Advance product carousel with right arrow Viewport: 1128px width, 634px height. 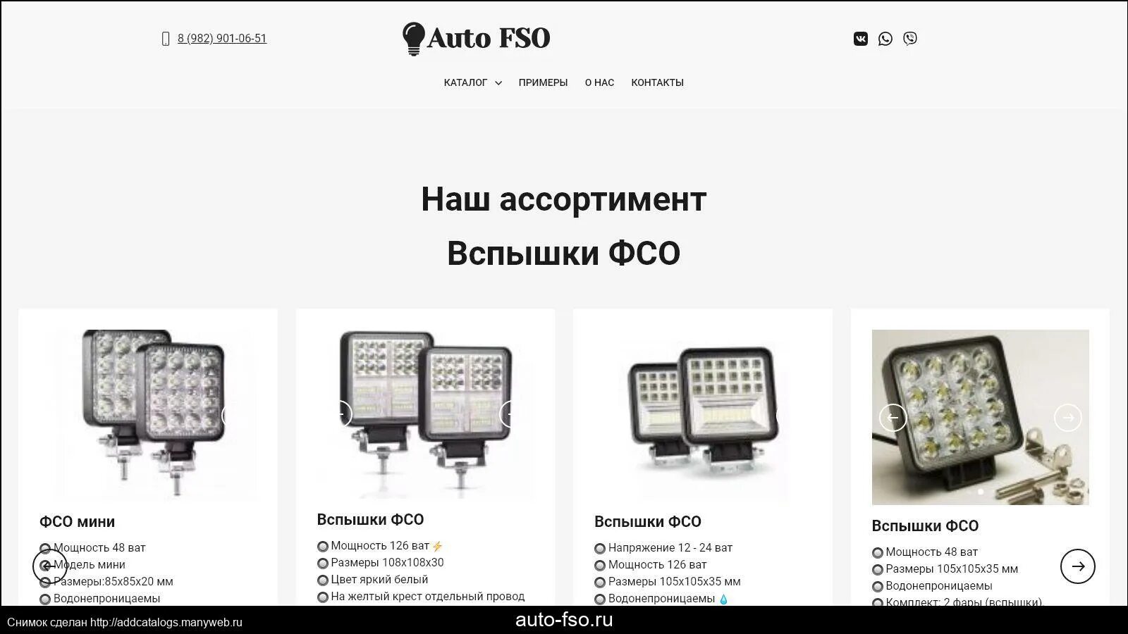pyautogui.click(x=1078, y=566)
